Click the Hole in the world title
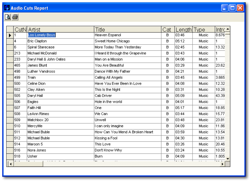The width and height of the screenshot is (251, 182). coord(128,102)
